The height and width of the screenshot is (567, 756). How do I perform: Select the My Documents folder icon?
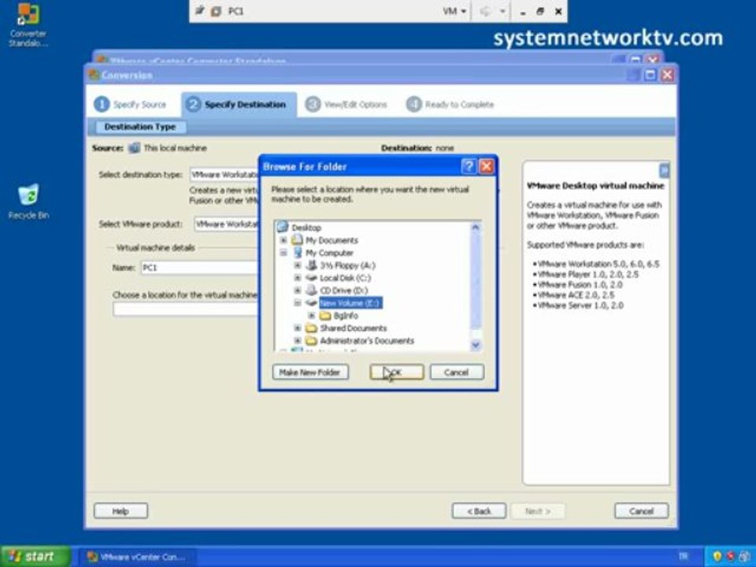point(298,239)
